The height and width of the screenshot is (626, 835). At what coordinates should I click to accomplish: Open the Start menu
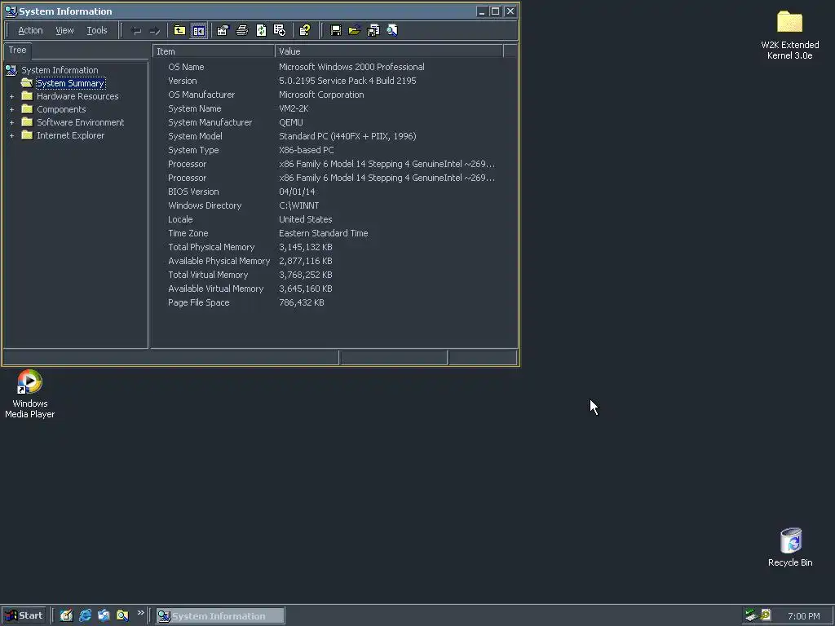point(24,616)
